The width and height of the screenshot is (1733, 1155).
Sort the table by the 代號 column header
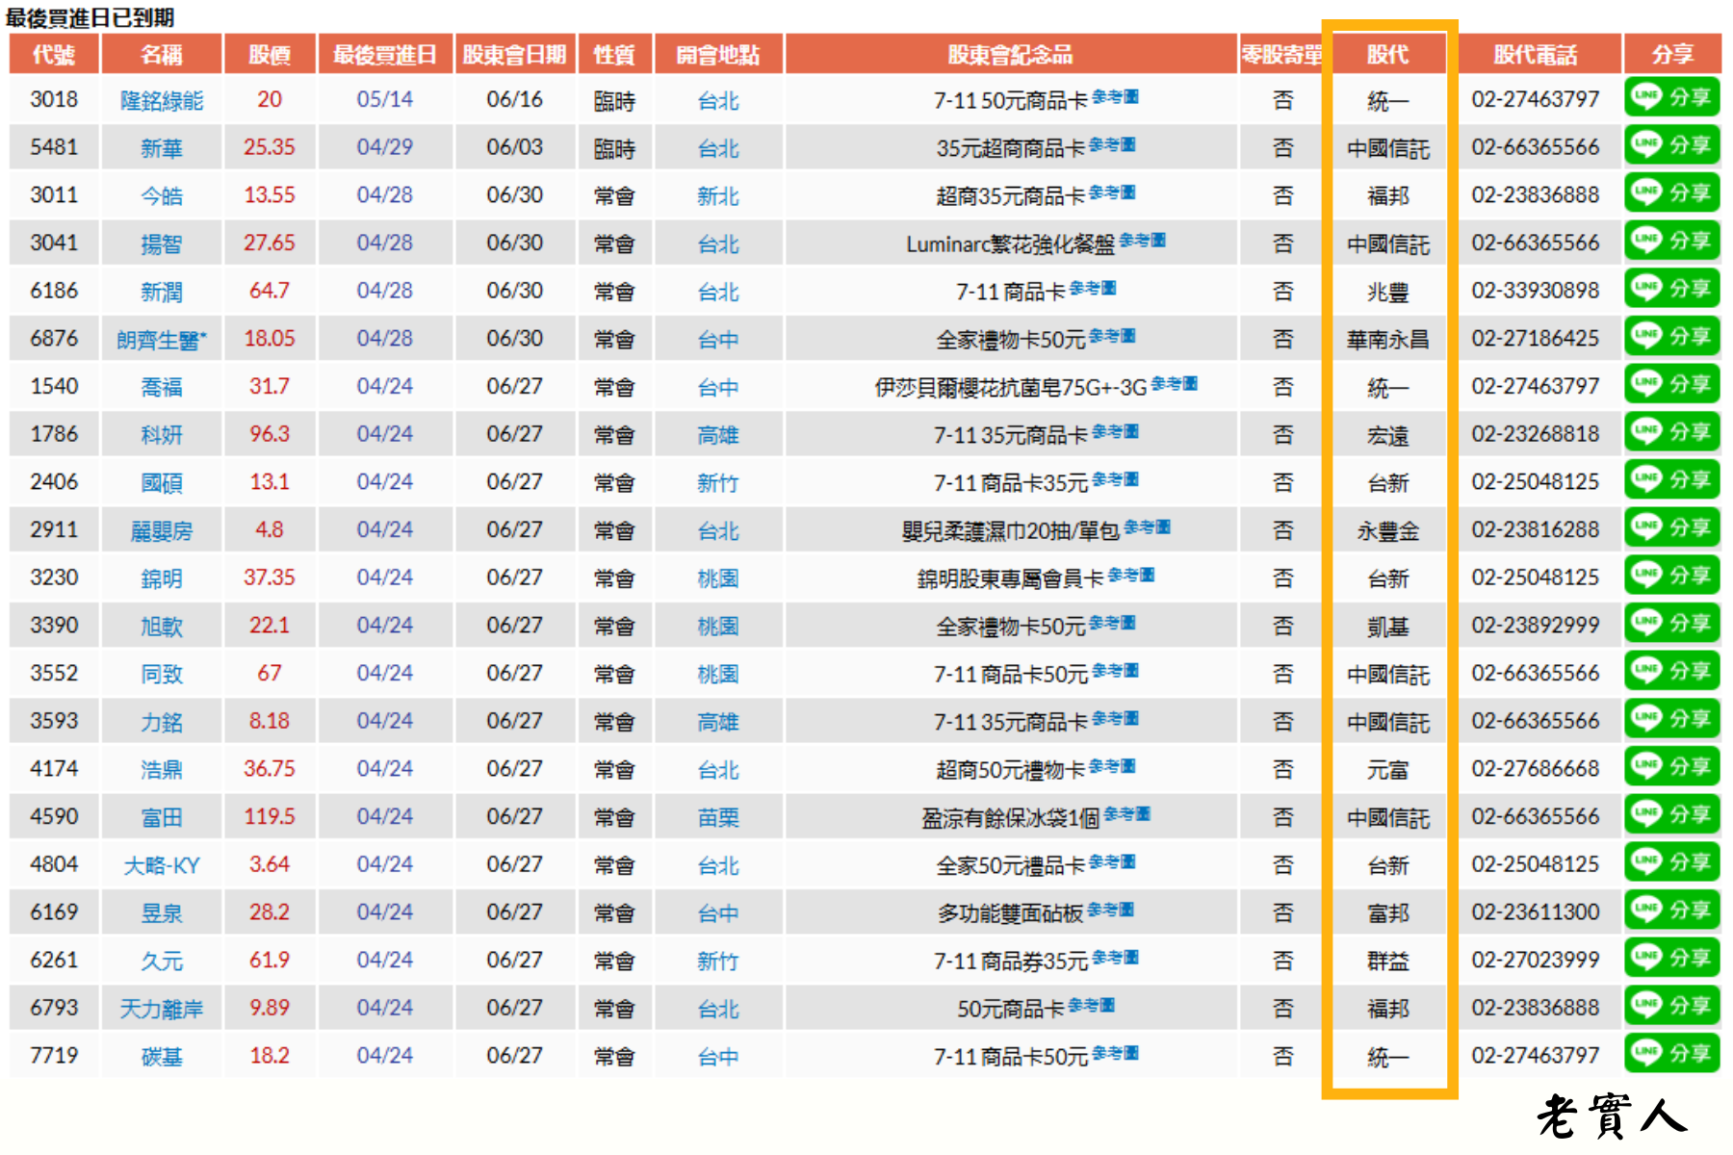[x=54, y=54]
